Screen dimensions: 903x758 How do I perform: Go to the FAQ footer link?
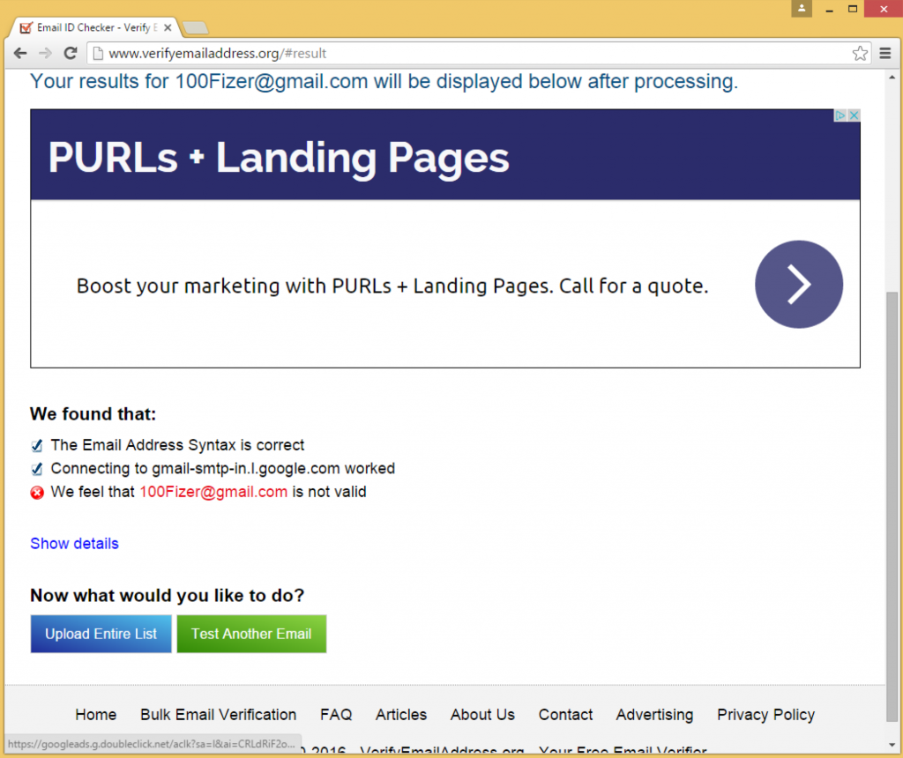tap(336, 715)
